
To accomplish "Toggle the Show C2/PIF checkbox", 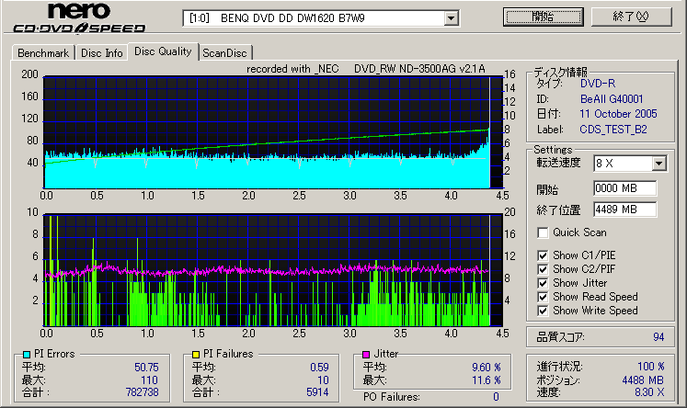I will click(x=543, y=269).
